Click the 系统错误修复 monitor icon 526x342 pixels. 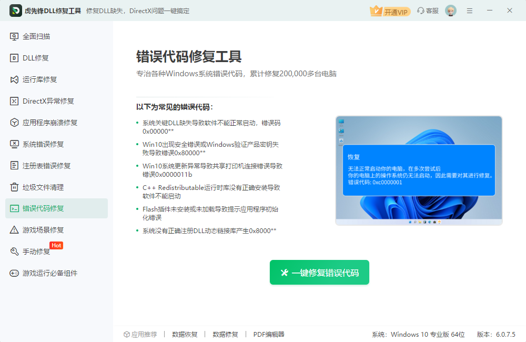coord(14,144)
